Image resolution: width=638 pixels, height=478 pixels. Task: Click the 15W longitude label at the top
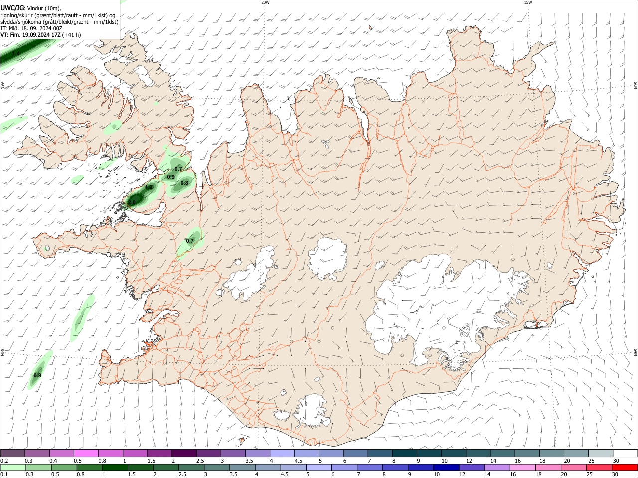[528, 2]
